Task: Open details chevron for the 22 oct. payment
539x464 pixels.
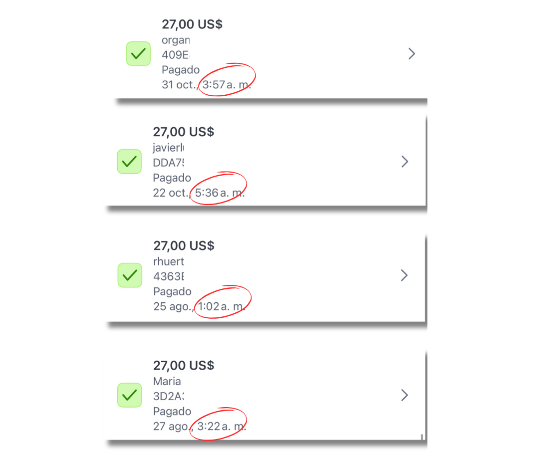Action: 405,162
